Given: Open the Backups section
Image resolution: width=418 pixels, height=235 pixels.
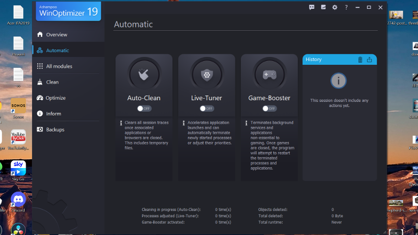Looking at the screenshot, I should tap(68, 130).
